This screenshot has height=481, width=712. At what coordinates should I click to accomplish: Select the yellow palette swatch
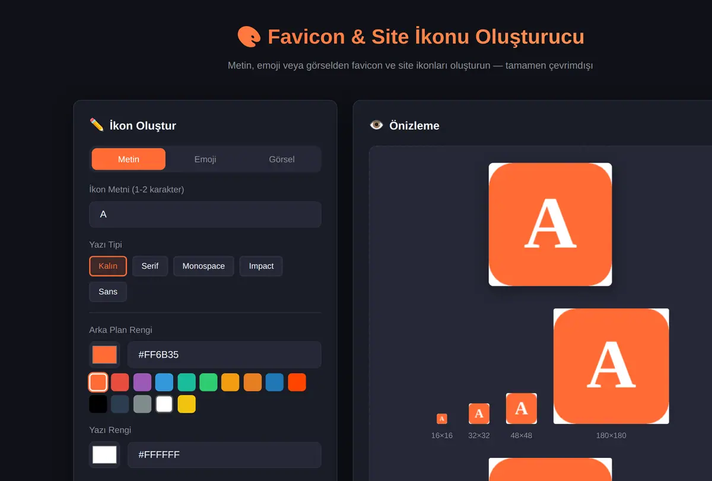[x=186, y=404]
